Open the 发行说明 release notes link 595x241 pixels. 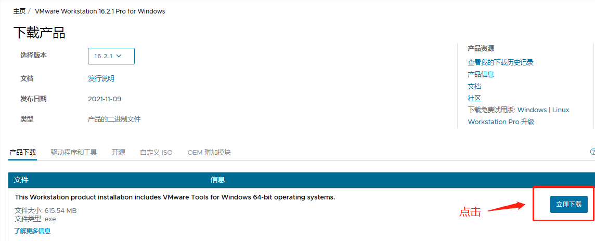[101, 79]
